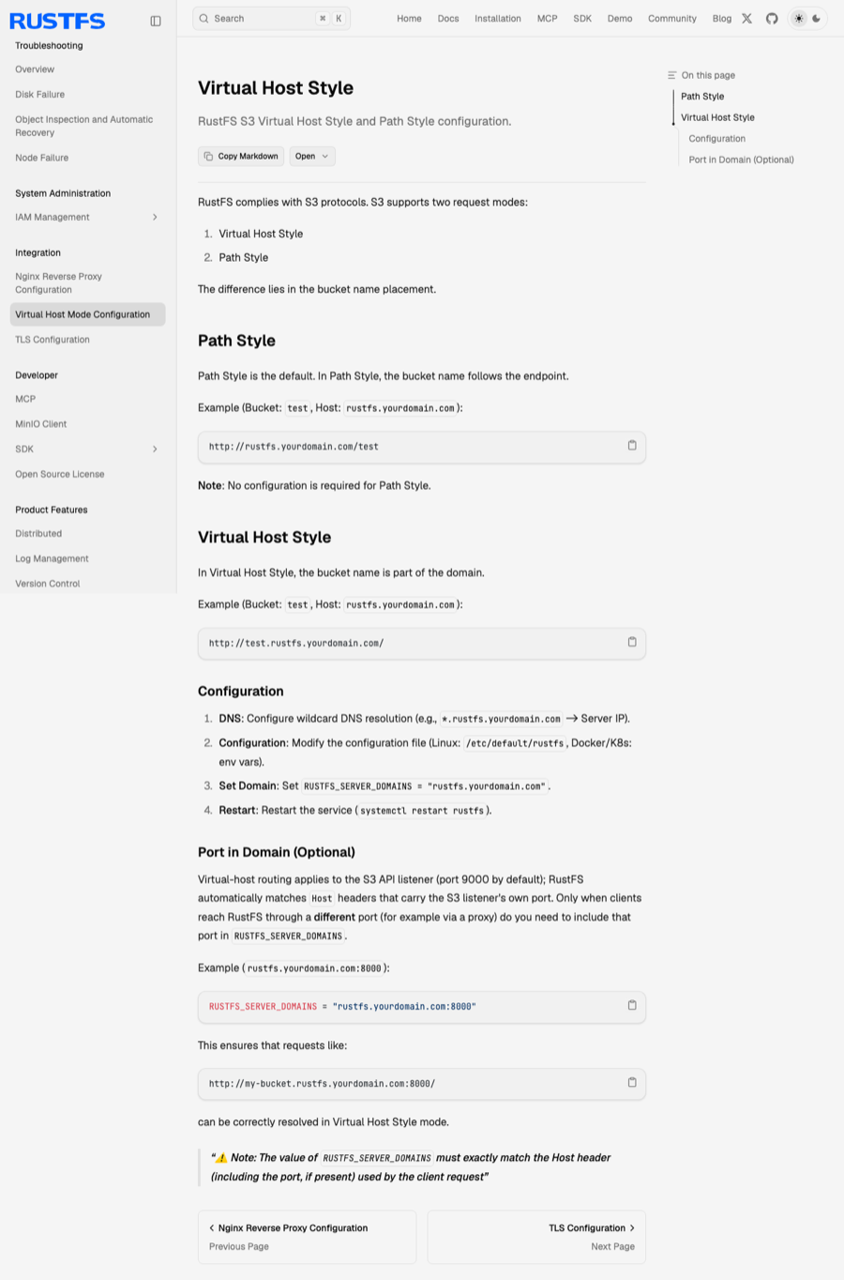Open Nginx Reverse Proxy Configuration previous page
The height and width of the screenshot is (1280, 844).
tap(307, 1237)
